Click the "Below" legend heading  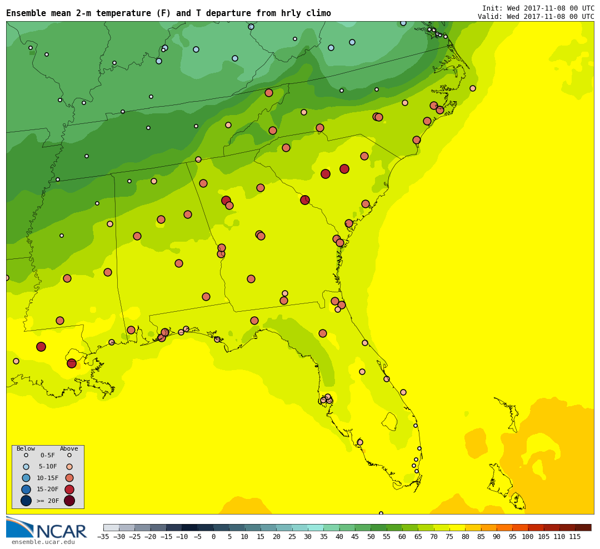click(x=26, y=448)
